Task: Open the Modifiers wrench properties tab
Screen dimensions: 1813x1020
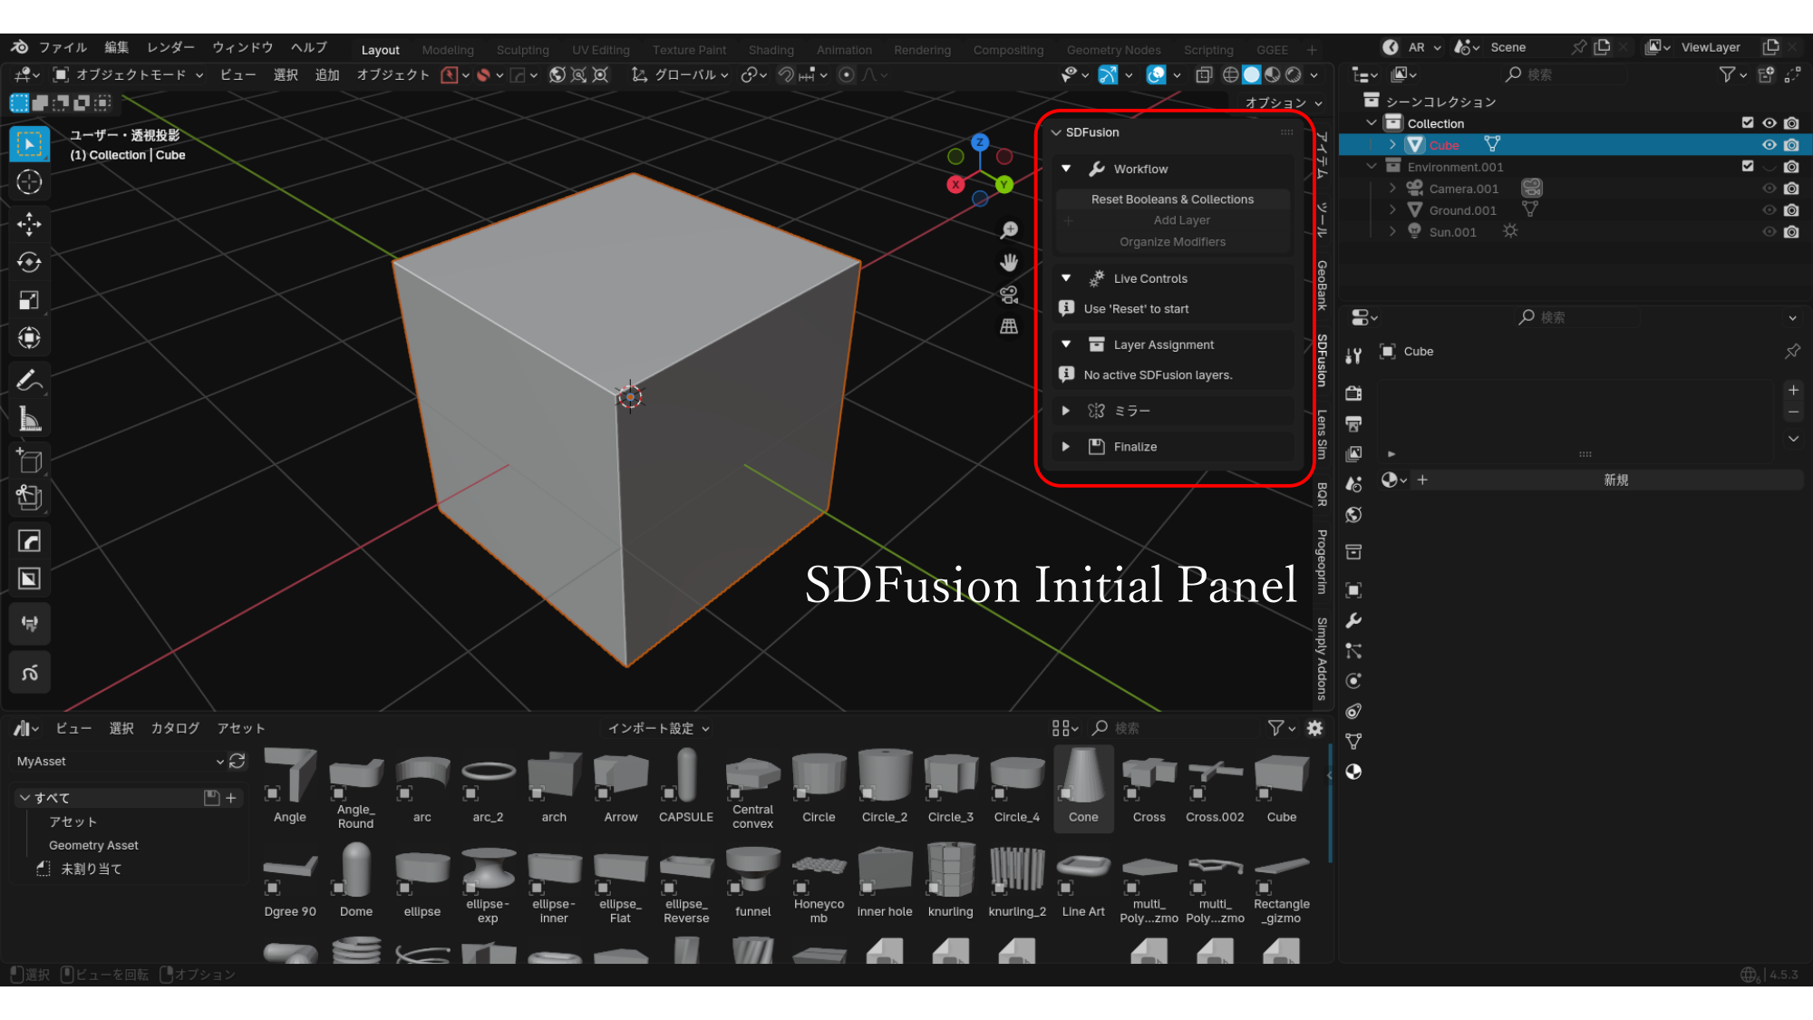Action: (1353, 621)
